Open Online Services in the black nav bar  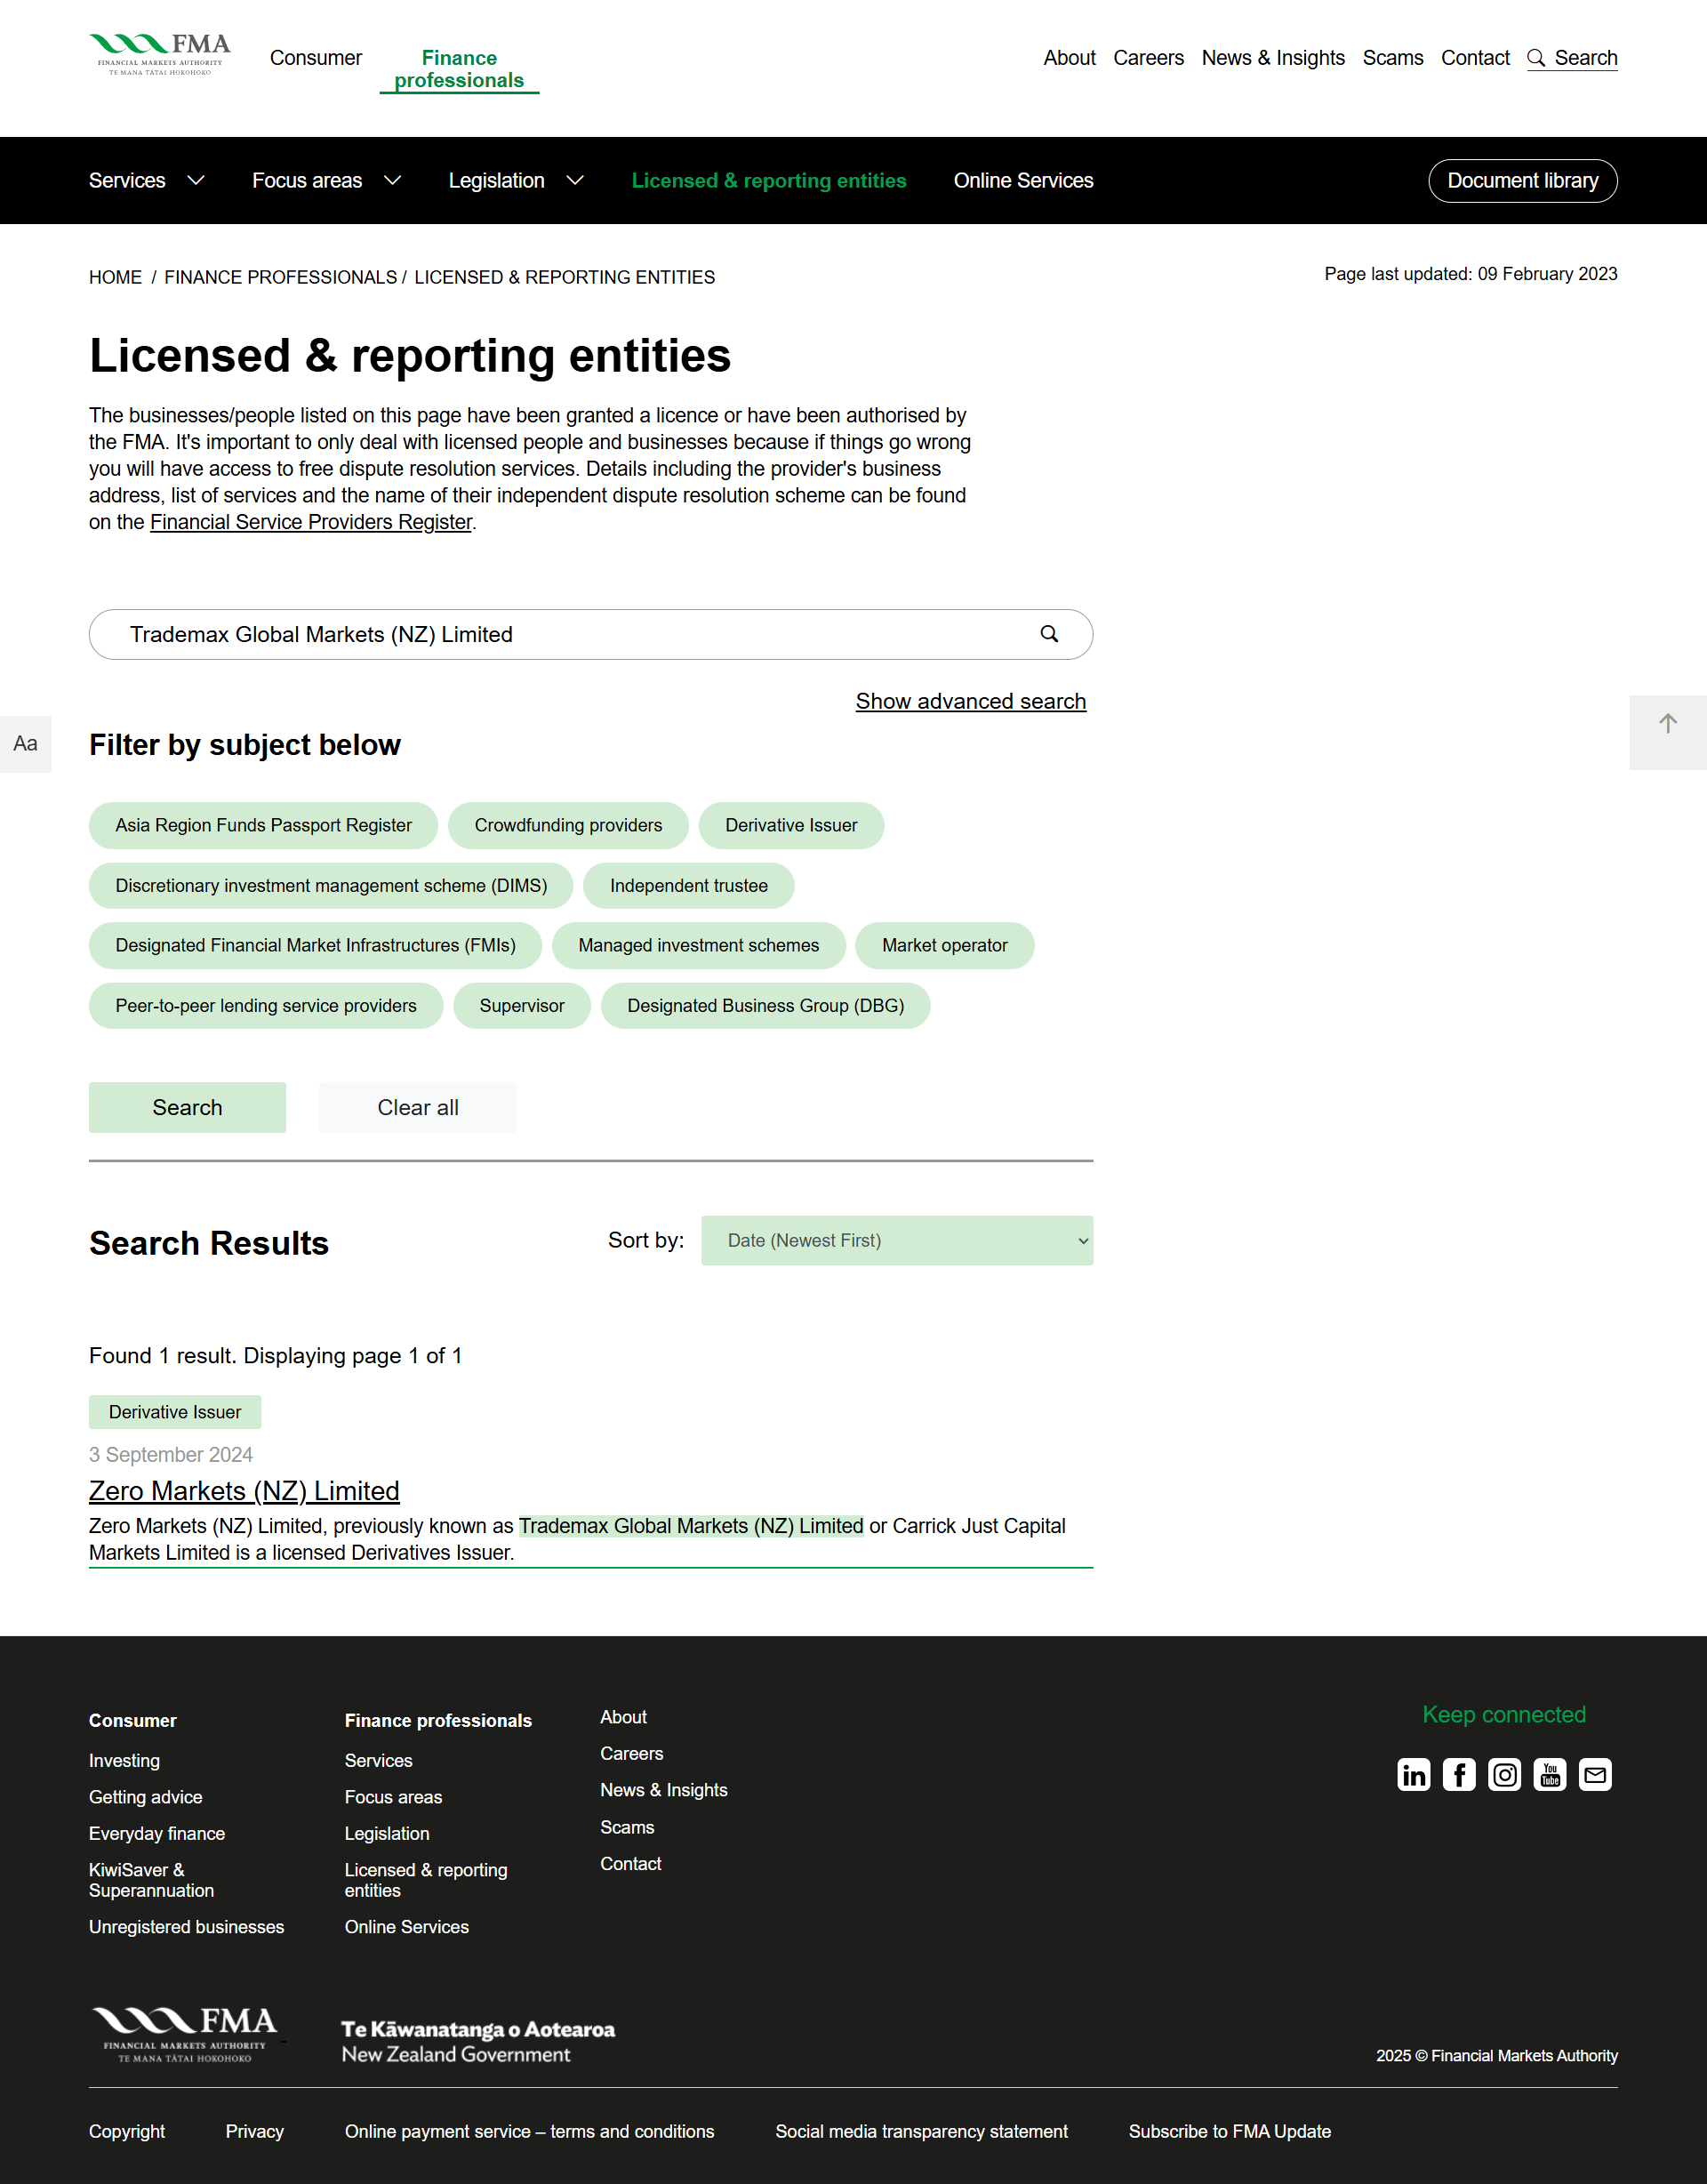1023,181
